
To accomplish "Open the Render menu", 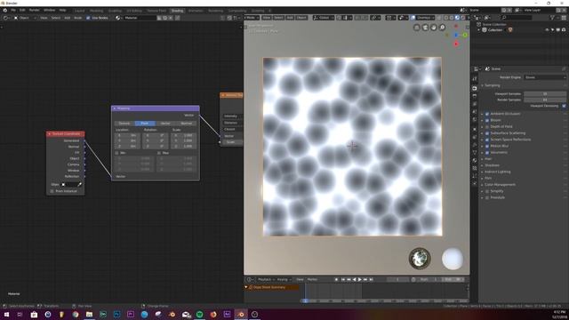I will point(34,10).
